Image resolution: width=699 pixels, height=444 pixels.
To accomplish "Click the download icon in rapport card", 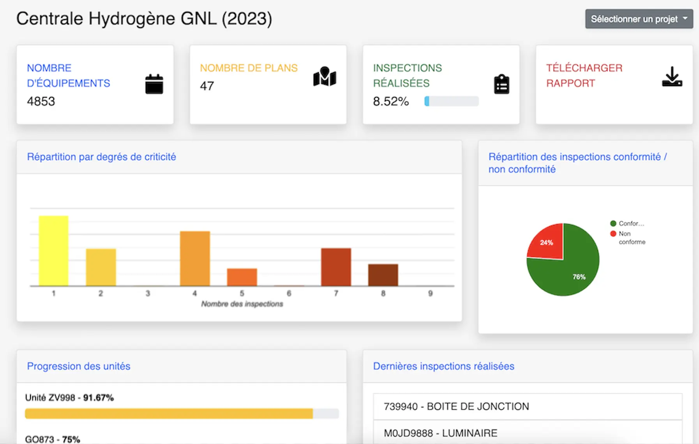I will 672,76.
